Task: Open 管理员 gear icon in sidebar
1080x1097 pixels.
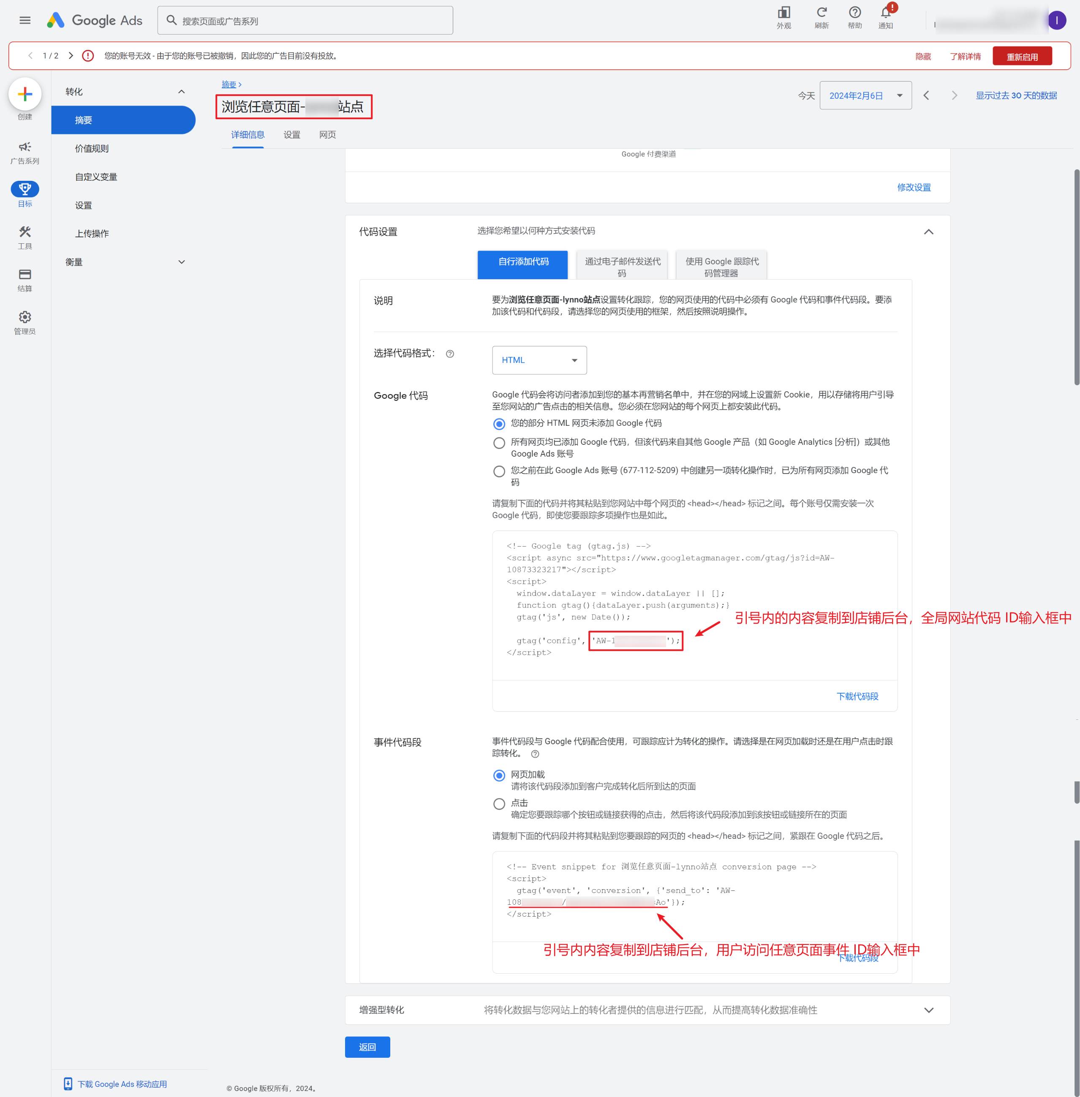Action: [25, 317]
